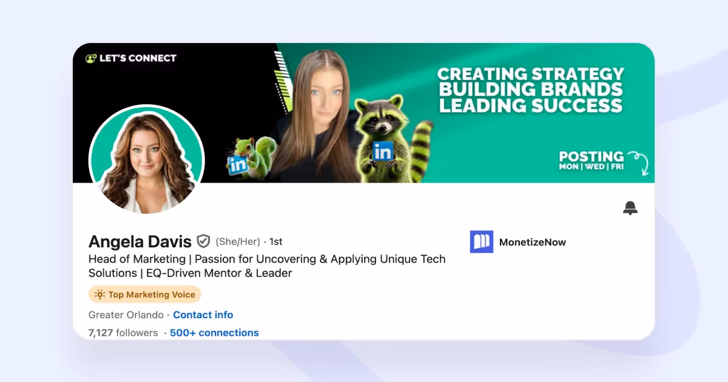Image resolution: width=728 pixels, height=382 pixels.
Task: Click the Angela Davis name heading
Action: [x=140, y=241]
